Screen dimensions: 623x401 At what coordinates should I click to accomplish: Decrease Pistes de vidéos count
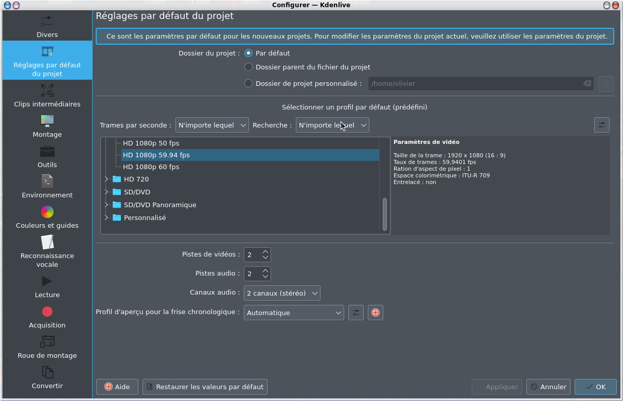[x=265, y=258]
